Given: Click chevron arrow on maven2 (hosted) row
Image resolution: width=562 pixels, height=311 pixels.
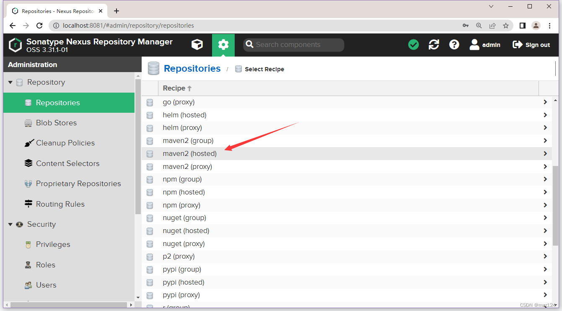Looking at the screenshot, I should click(x=545, y=153).
